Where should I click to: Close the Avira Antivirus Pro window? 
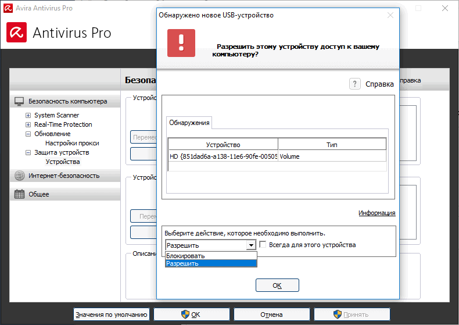[x=445, y=8]
